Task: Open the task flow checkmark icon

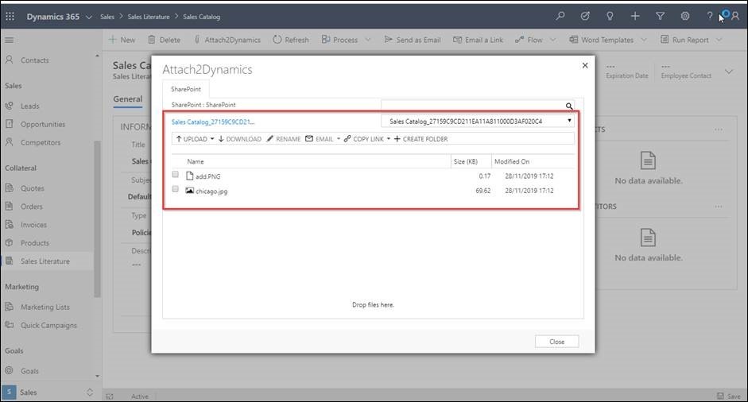Action: 585,16
